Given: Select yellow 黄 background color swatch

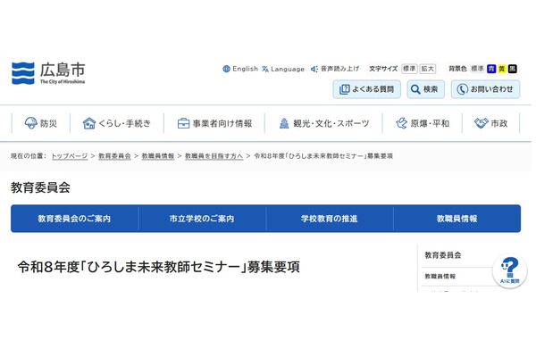Looking at the screenshot, I should point(502,69).
